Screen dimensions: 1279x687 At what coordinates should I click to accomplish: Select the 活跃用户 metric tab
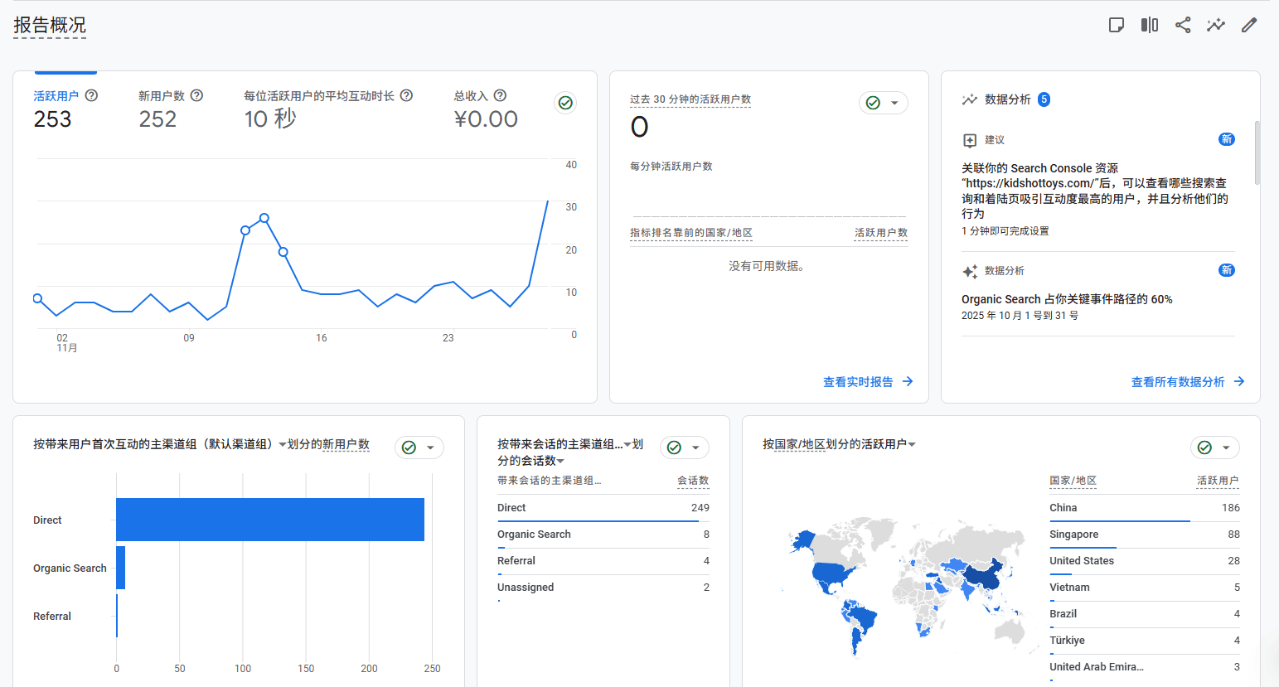56,96
